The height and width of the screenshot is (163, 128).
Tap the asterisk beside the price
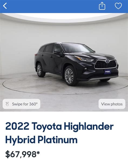pyautogui.click(x=38, y=153)
